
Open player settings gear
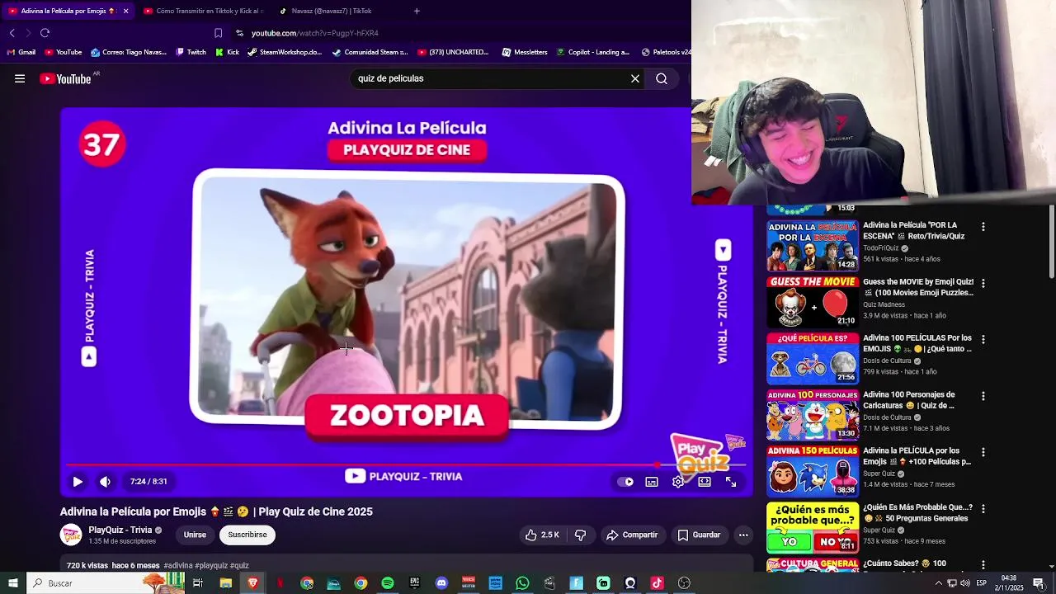pos(678,482)
